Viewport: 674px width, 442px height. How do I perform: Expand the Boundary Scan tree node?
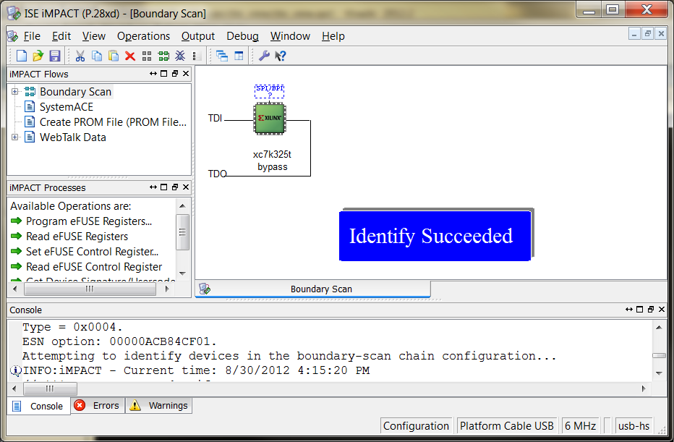pos(14,92)
